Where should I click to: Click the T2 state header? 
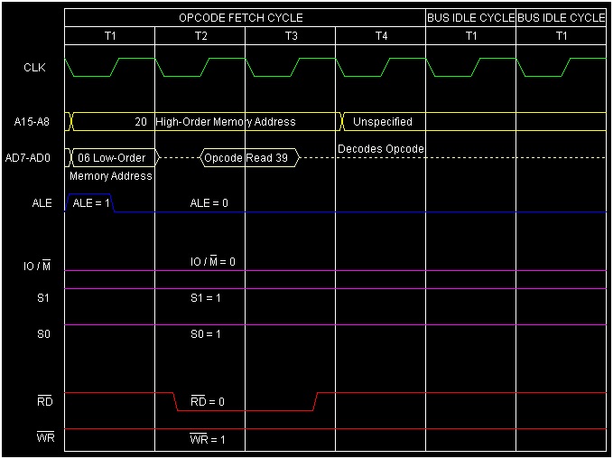coord(200,36)
